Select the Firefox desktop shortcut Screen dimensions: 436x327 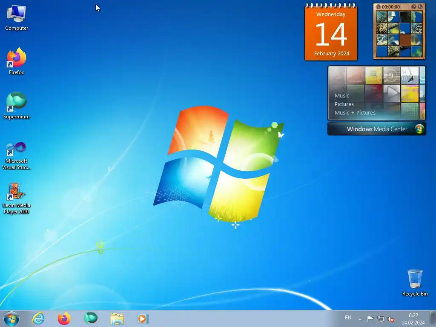17,61
